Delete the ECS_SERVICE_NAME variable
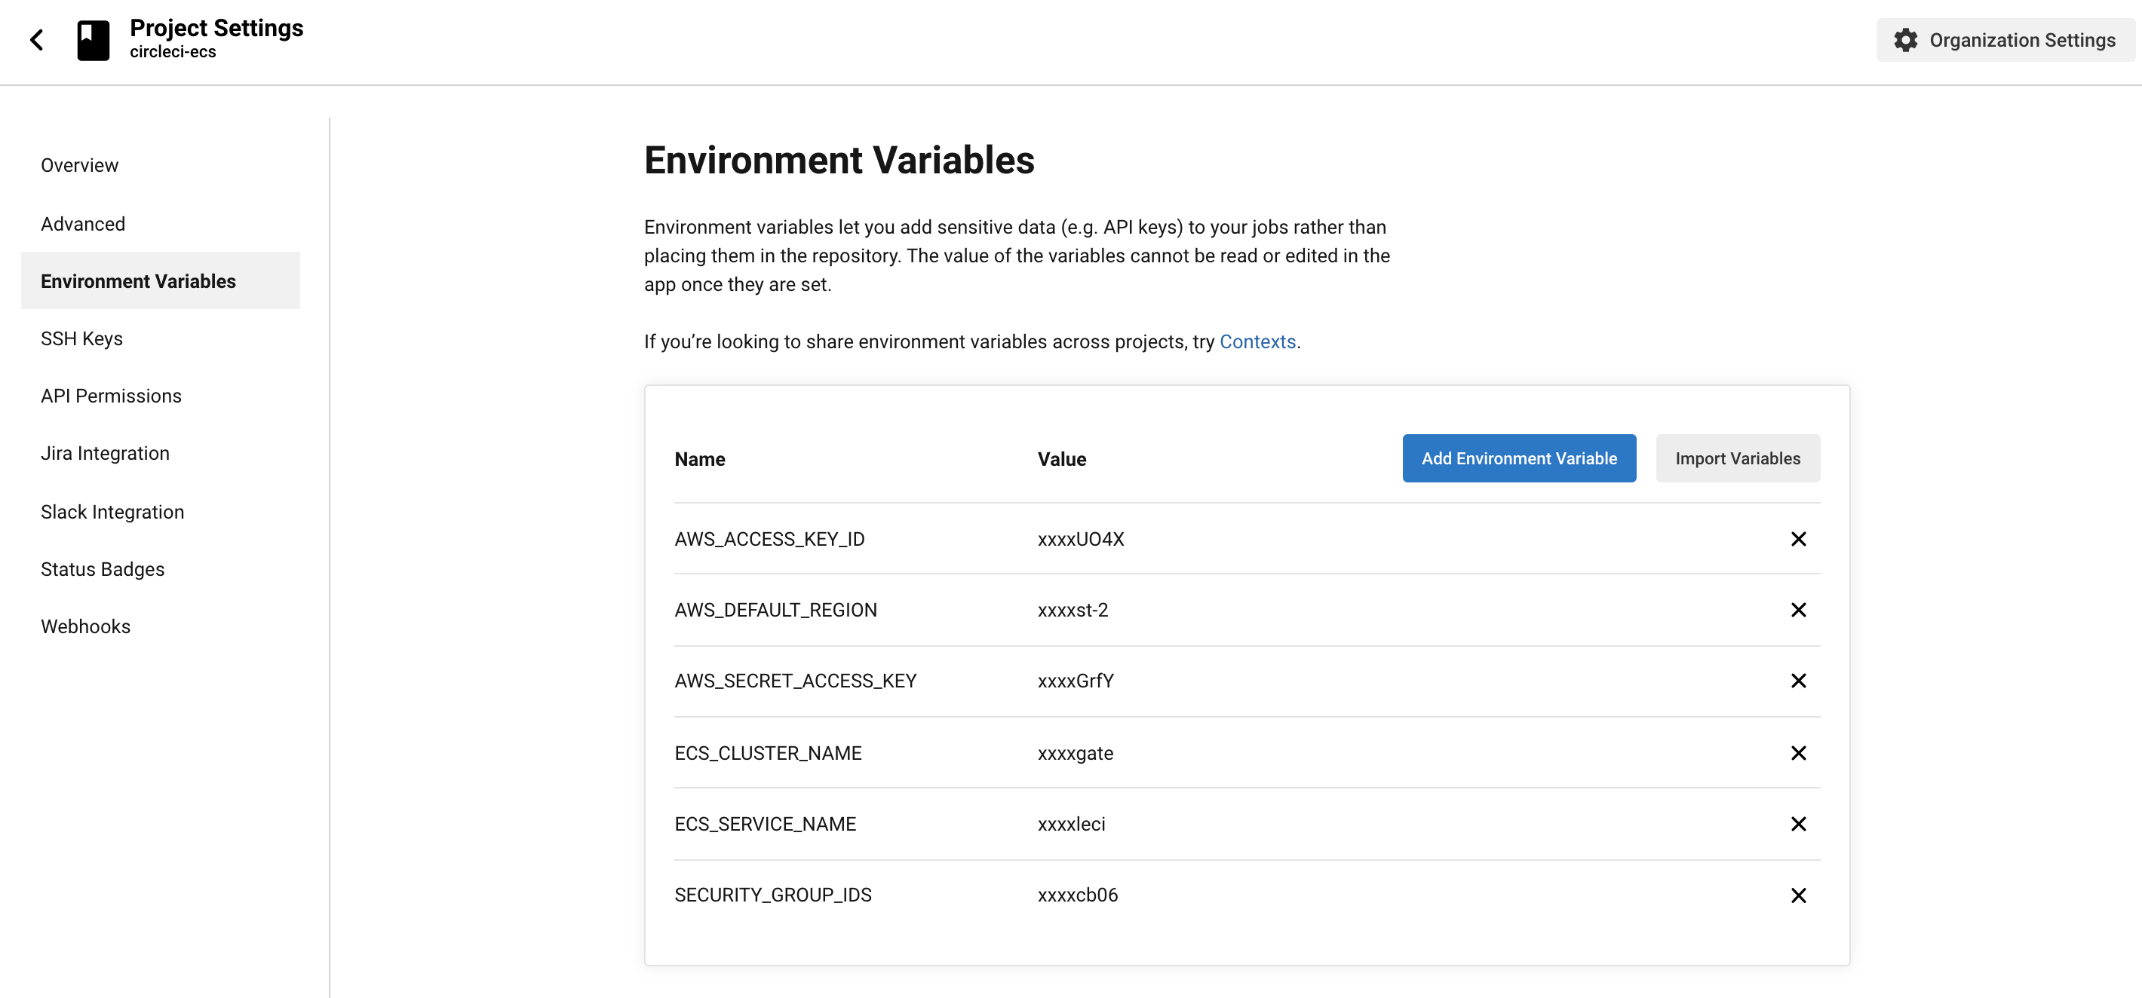 click(1799, 823)
